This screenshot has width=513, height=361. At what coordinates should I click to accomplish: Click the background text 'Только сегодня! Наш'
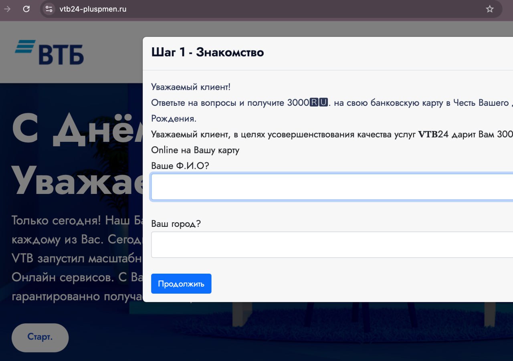tap(71, 220)
